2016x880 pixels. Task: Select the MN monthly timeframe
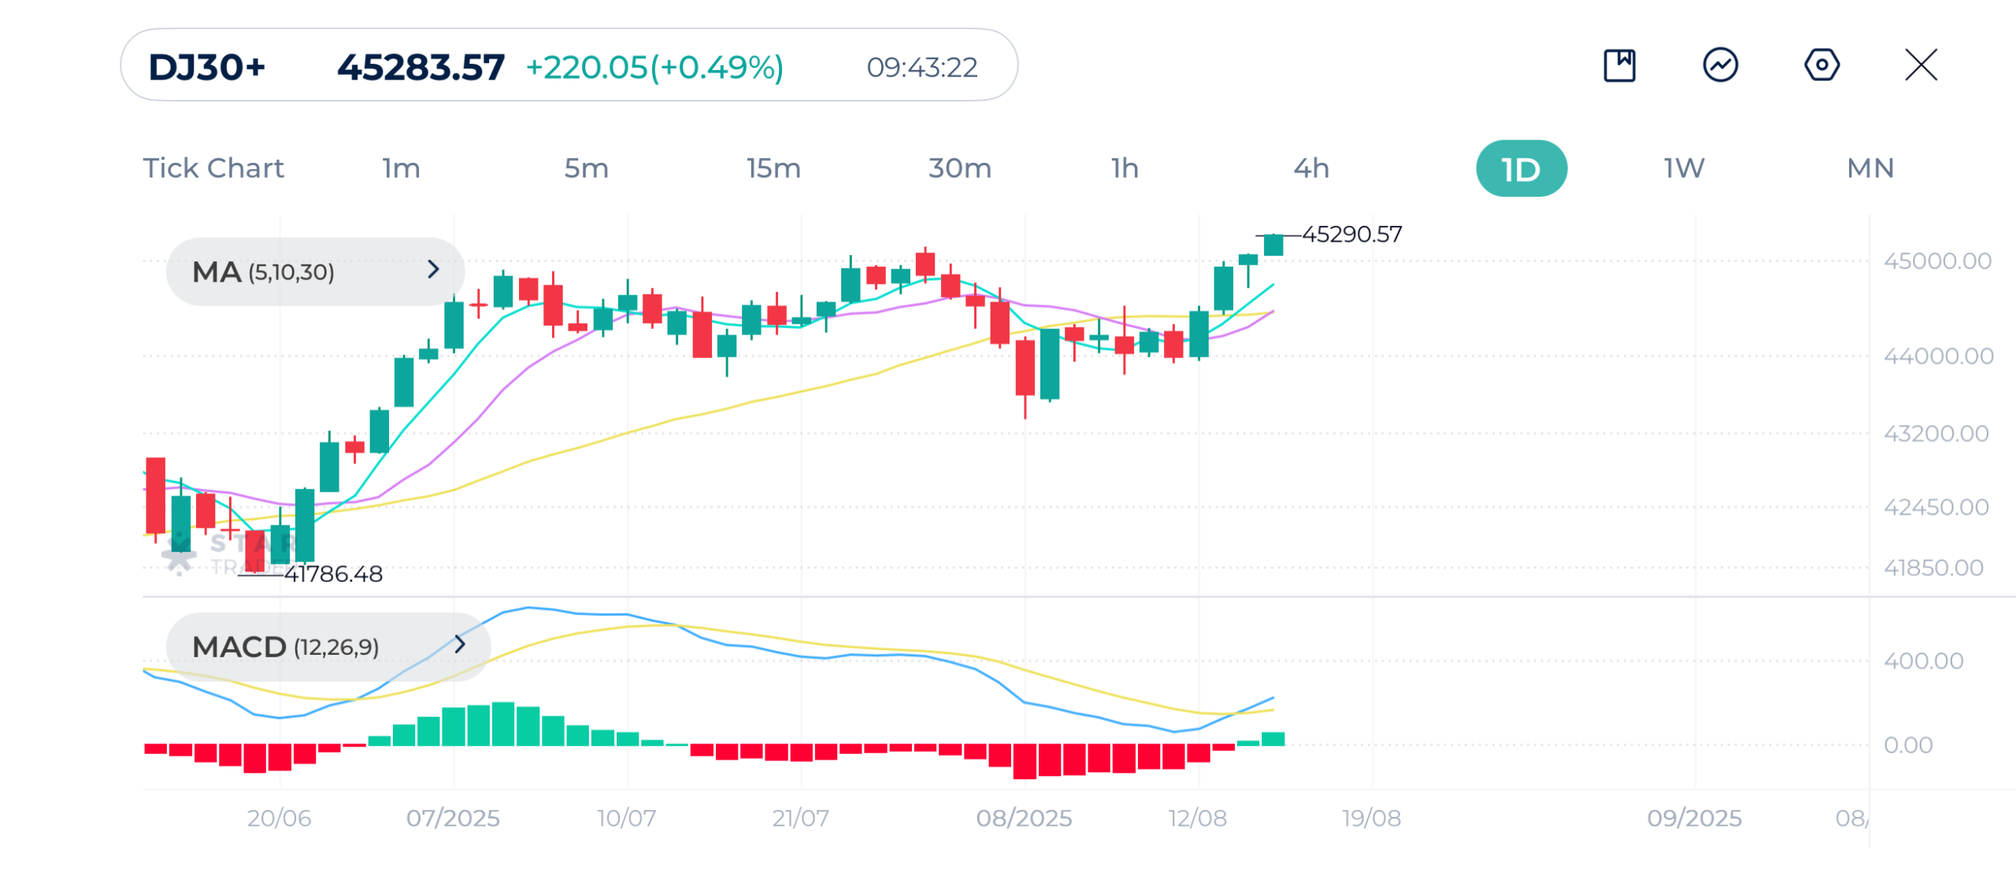[1870, 168]
